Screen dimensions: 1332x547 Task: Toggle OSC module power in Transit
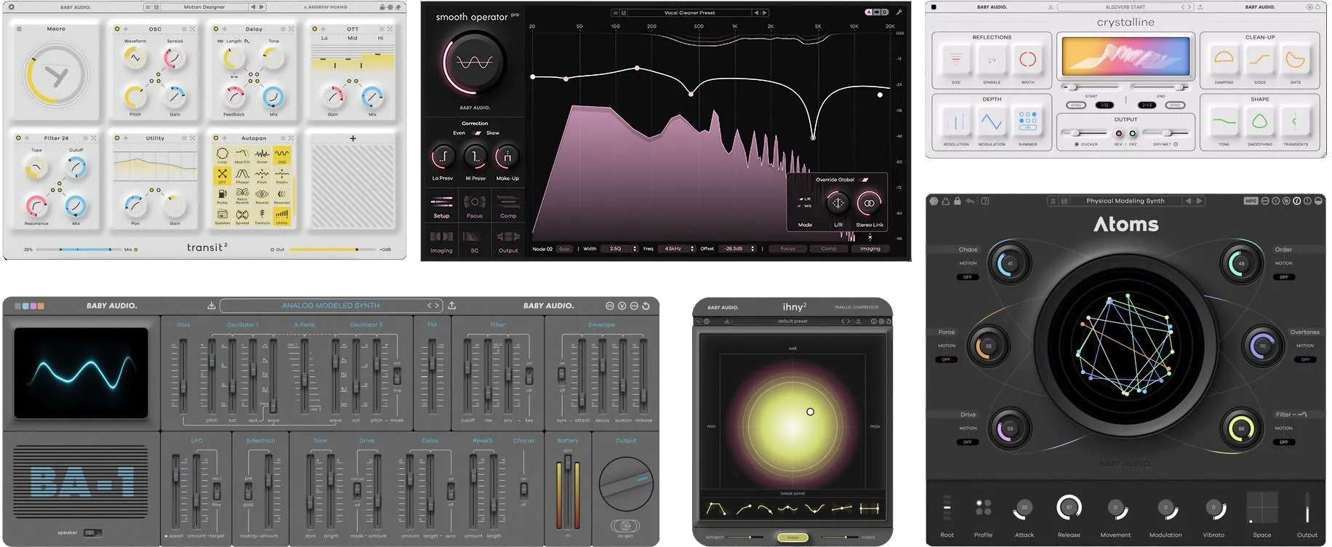coord(116,29)
